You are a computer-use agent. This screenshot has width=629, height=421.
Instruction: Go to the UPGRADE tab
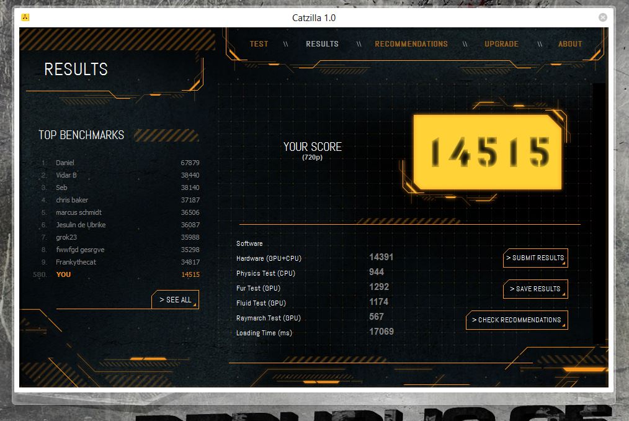click(x=501, y=44)
